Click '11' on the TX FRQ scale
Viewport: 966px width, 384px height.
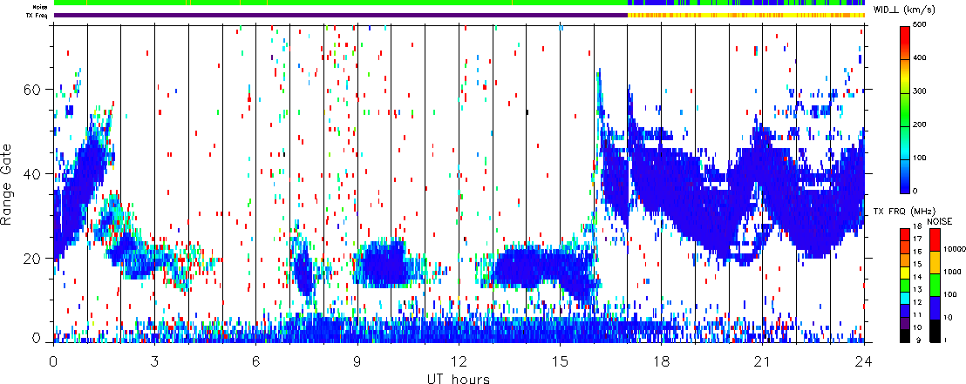point(917,316)
